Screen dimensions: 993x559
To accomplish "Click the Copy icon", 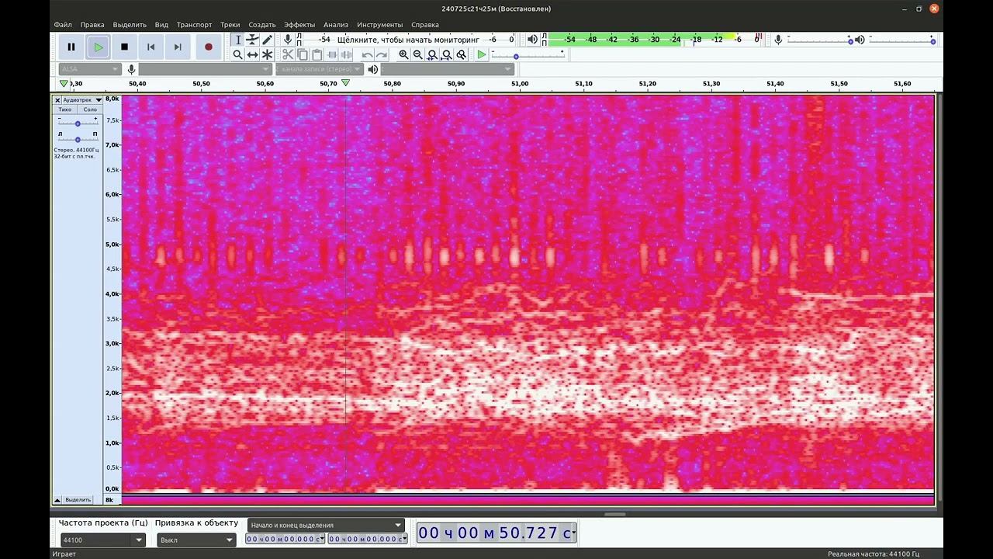I will coord(303,54).
